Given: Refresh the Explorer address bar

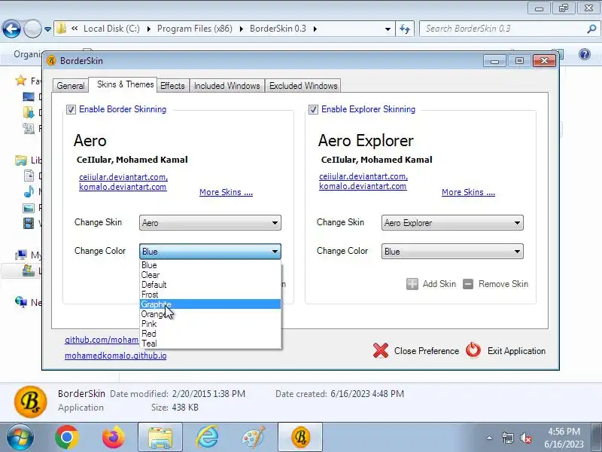Looking at the screenshot, I should pos(405,29).
